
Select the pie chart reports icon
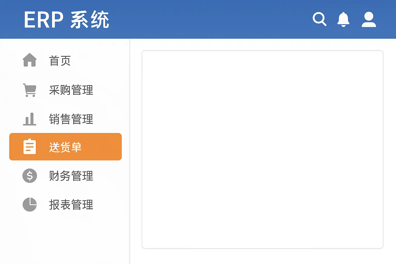click(30, 205)
